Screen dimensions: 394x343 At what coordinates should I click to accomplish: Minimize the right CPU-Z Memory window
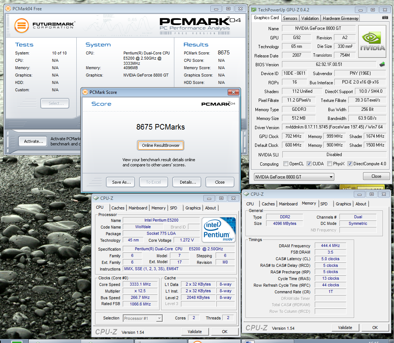[360, 194]
